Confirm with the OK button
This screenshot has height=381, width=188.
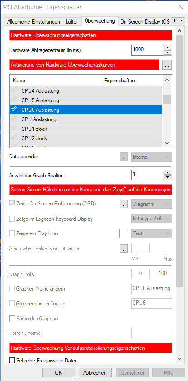(58, 373)
